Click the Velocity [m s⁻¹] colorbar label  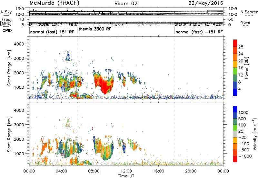[255, 134]
